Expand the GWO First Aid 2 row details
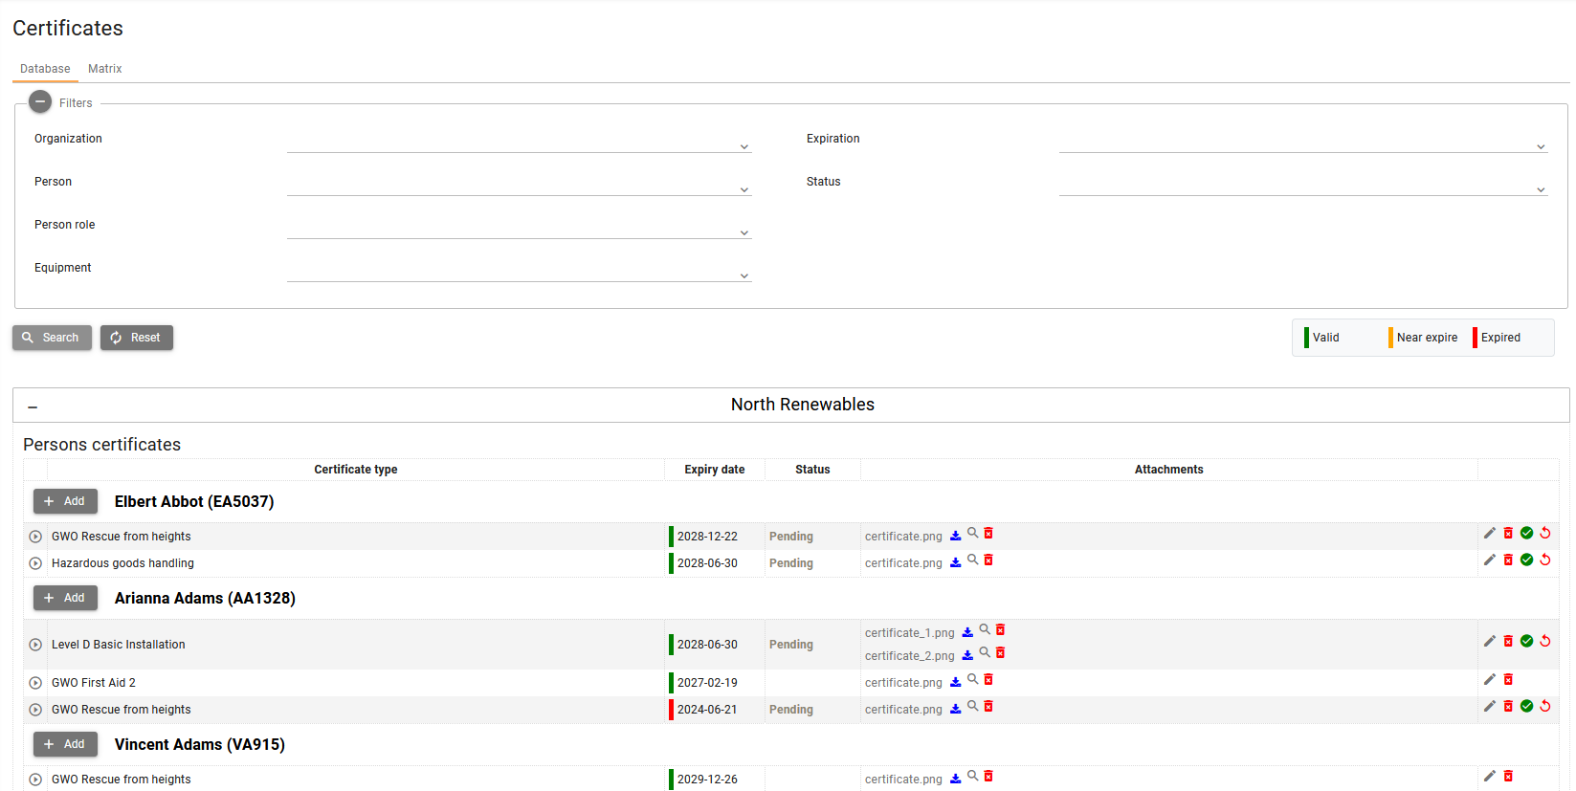Image resolution: width=1576 pixels, height=791 pixels. [x=35, y=683]
